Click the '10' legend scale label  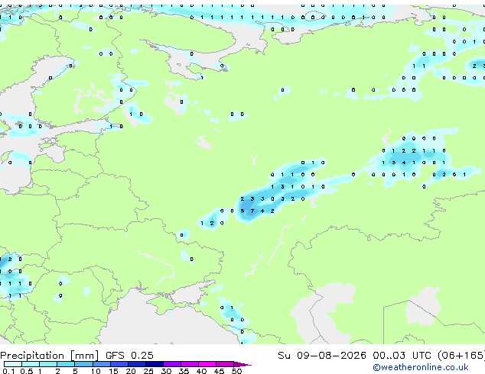coord(96,371)
